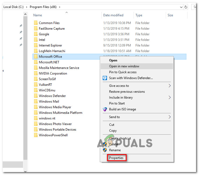Choose Open from the context menu
Image resolution: width=199 pixels, height=175 pixels.
pyautogui.click(x=137, y=60)
